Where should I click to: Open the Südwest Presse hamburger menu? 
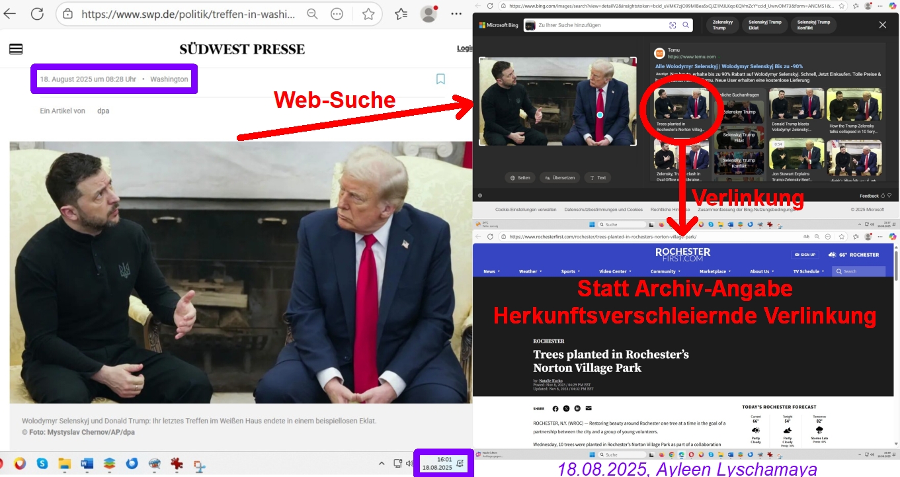[x=16, y=49]
